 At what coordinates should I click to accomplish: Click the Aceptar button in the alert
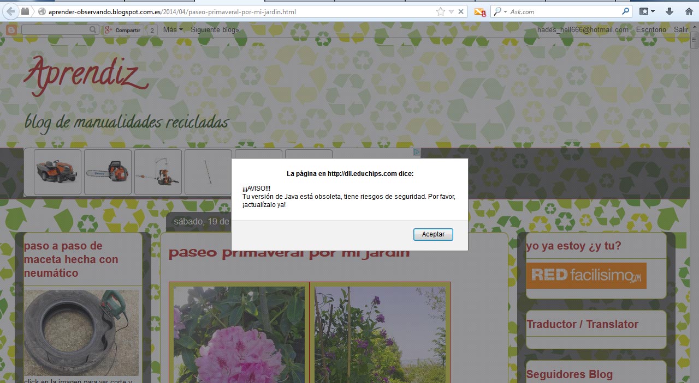click(433, 234)
